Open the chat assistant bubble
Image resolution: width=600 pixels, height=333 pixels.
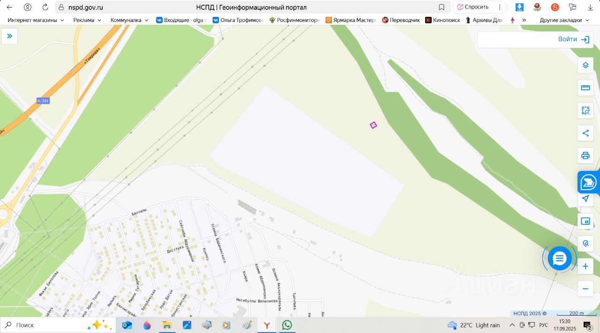pos(560,258)
